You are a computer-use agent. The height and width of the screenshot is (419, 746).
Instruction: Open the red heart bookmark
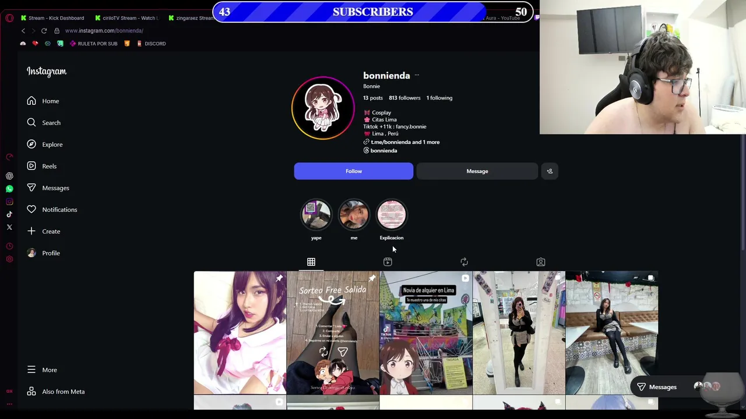coord(35,44)
